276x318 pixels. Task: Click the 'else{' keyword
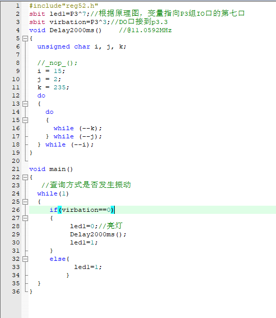[x=59, y=259]
